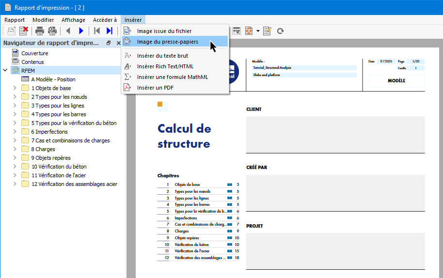Expand 5 Types pour la vérification du béton
Viewport: 443px width, 278px height.
pyautogui.click(x=15, y=123)
